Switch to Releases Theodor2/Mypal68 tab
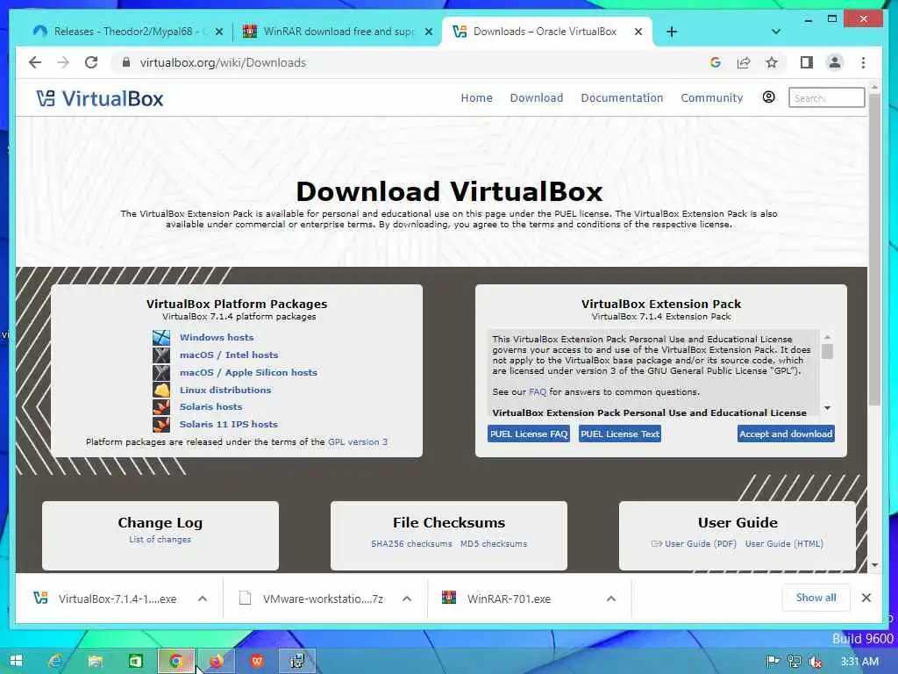 point(126,32)
